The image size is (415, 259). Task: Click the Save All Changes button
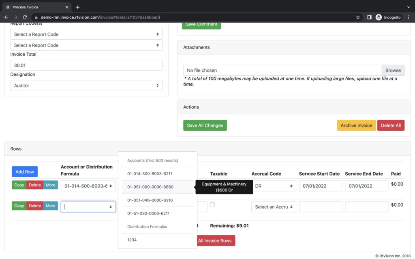click(205, 125)
